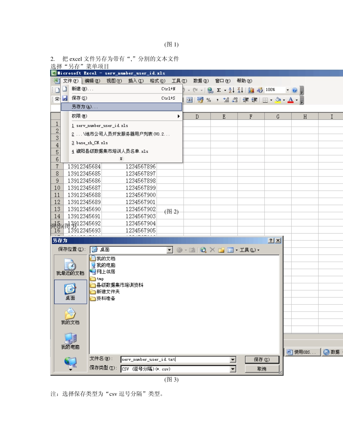Click the 使用ODS taskbar button
The image size is (343, 444).
[x=303, y=352]
